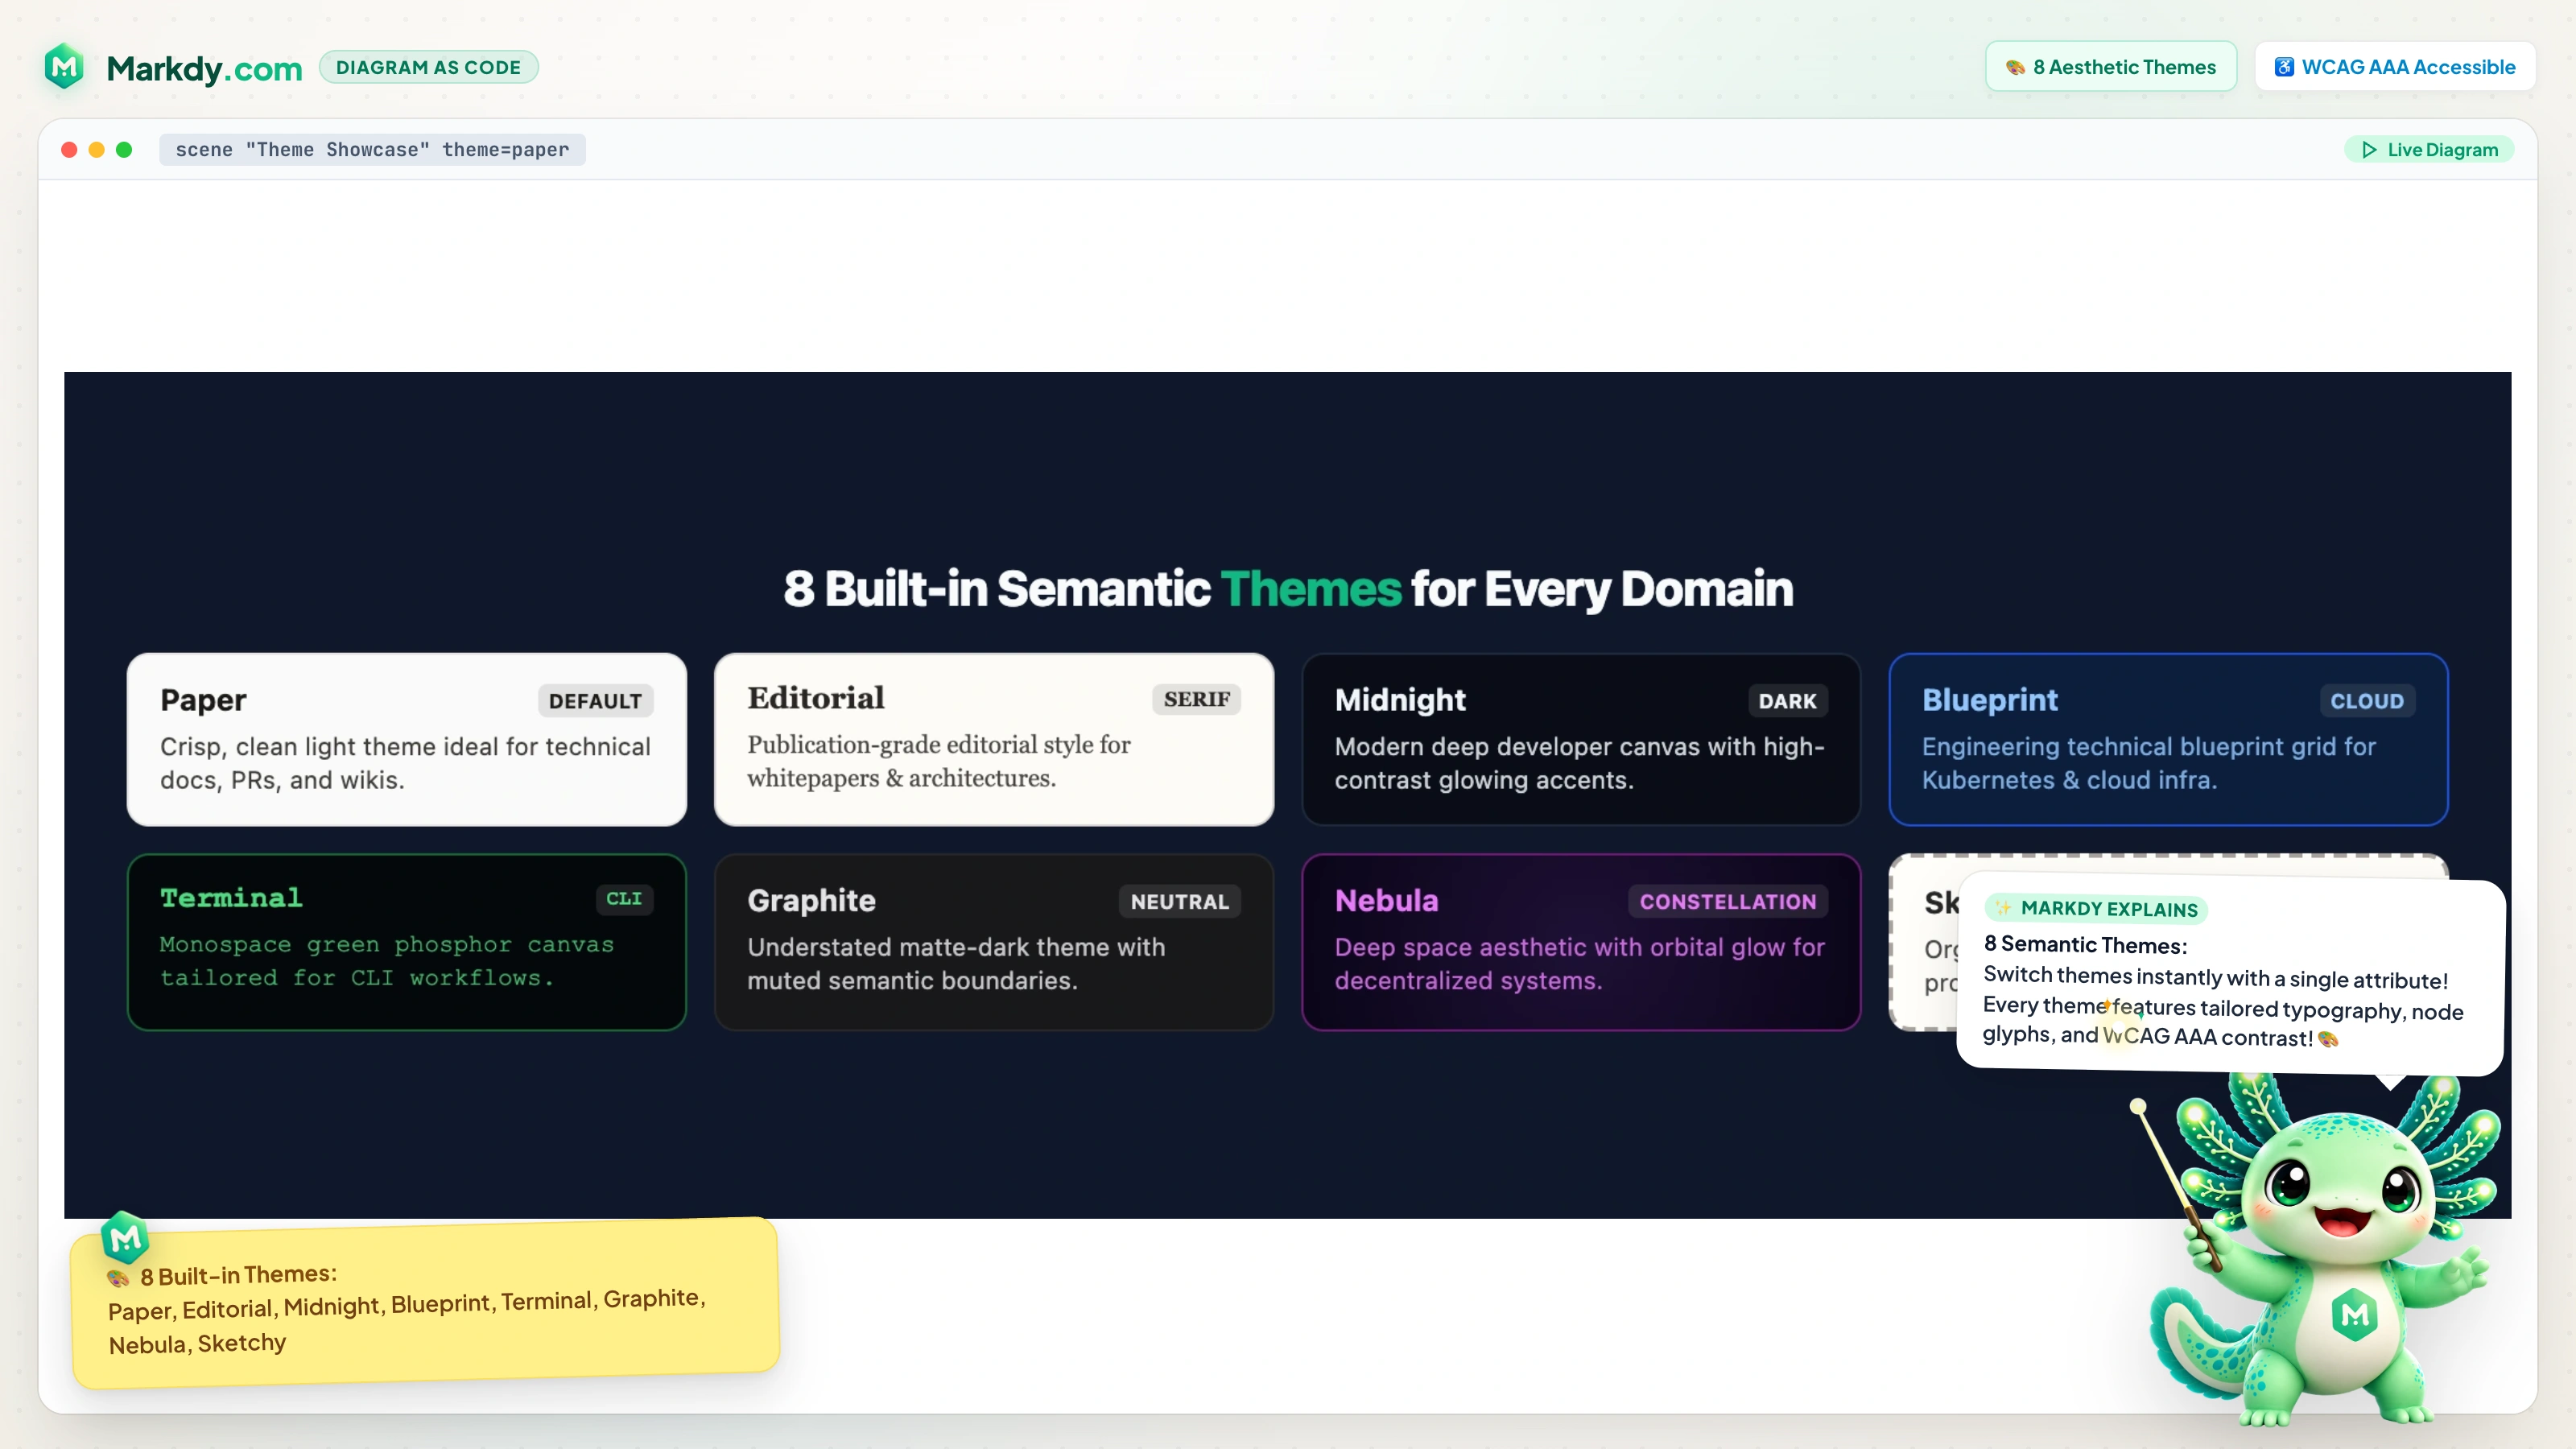Click the CONSTELLATION tag on Nebula card

pos(1727,902)
